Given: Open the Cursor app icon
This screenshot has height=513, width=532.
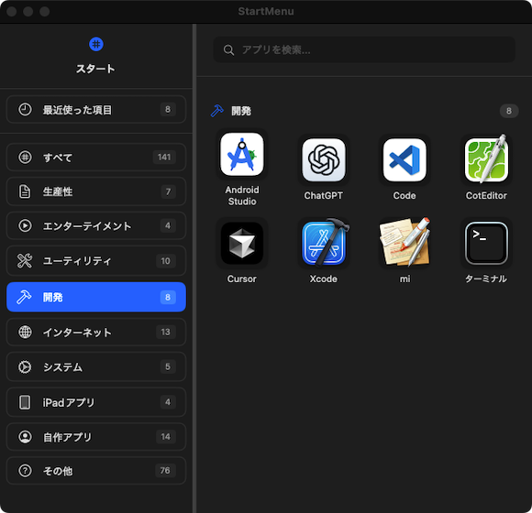Looking at the screenshot, I should point(242,244).
